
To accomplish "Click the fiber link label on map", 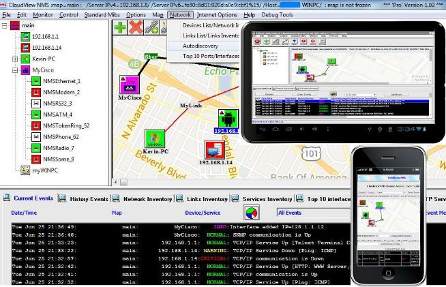I will tap(151, 57).
